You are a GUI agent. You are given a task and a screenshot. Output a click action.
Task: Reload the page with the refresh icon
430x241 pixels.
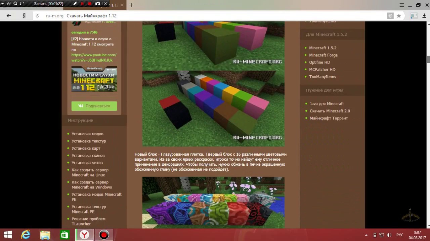[37, 16]
